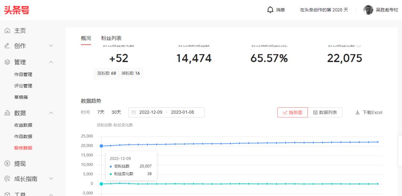Click the 总粉丝数 20,007 tooltip row
The width and height of the screenshot is (402, 196).
[x=131, y=166]
